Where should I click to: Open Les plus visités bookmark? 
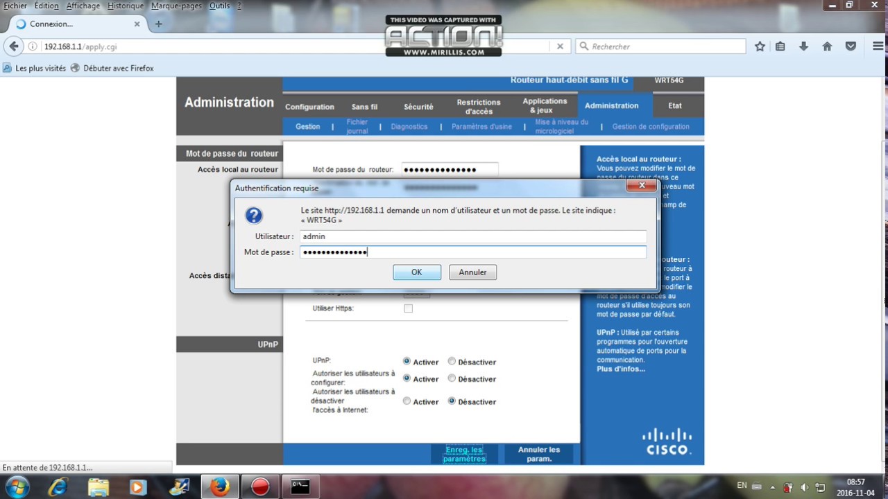click(x=35, y=68)
